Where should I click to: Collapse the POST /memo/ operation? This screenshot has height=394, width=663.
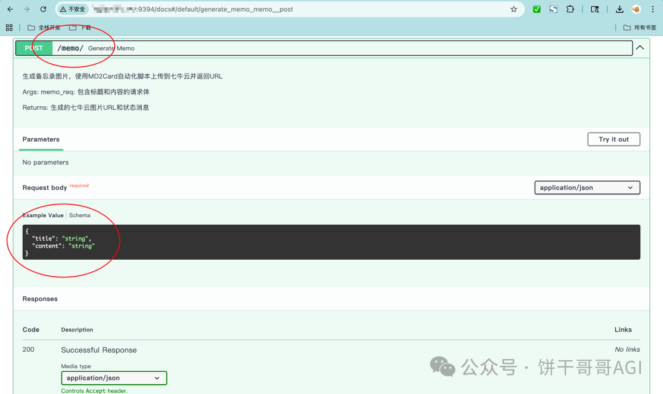point(640,48)
